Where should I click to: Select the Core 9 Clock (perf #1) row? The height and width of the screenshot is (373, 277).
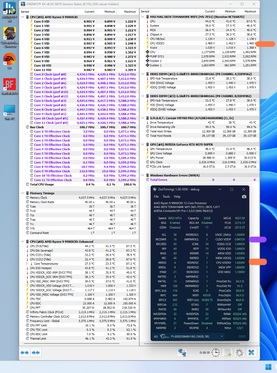click(79, 114)
